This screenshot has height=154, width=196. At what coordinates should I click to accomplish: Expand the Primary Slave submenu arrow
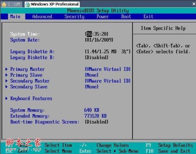click(x=7, y=75)
